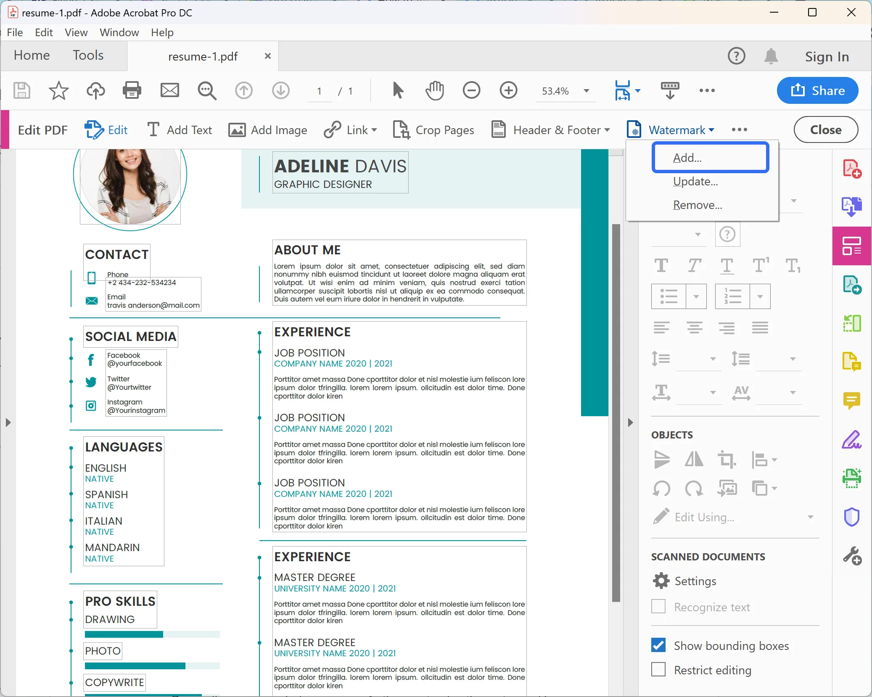
Task: Open the Window menu
Action: coord(119,32)
